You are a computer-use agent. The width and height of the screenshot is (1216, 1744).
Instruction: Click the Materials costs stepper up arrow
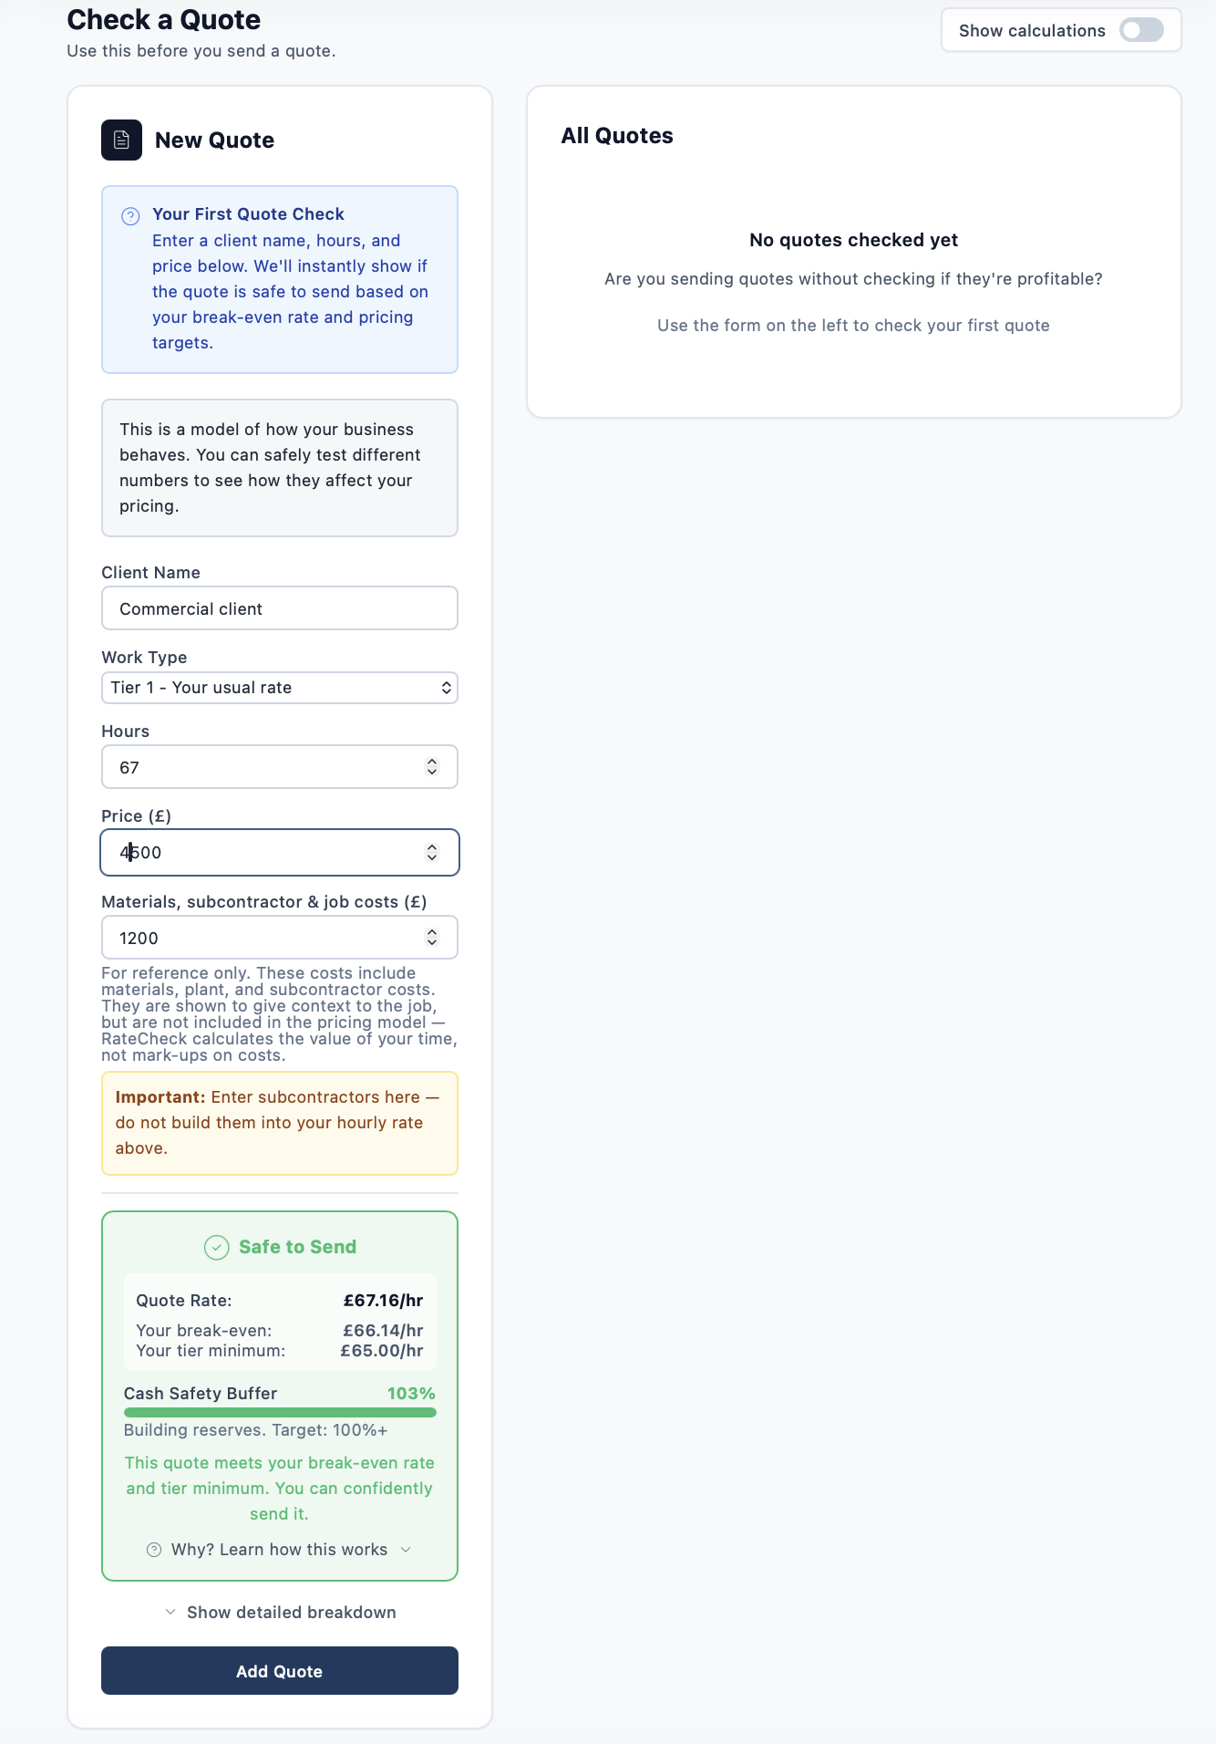[x=432, y=930]
